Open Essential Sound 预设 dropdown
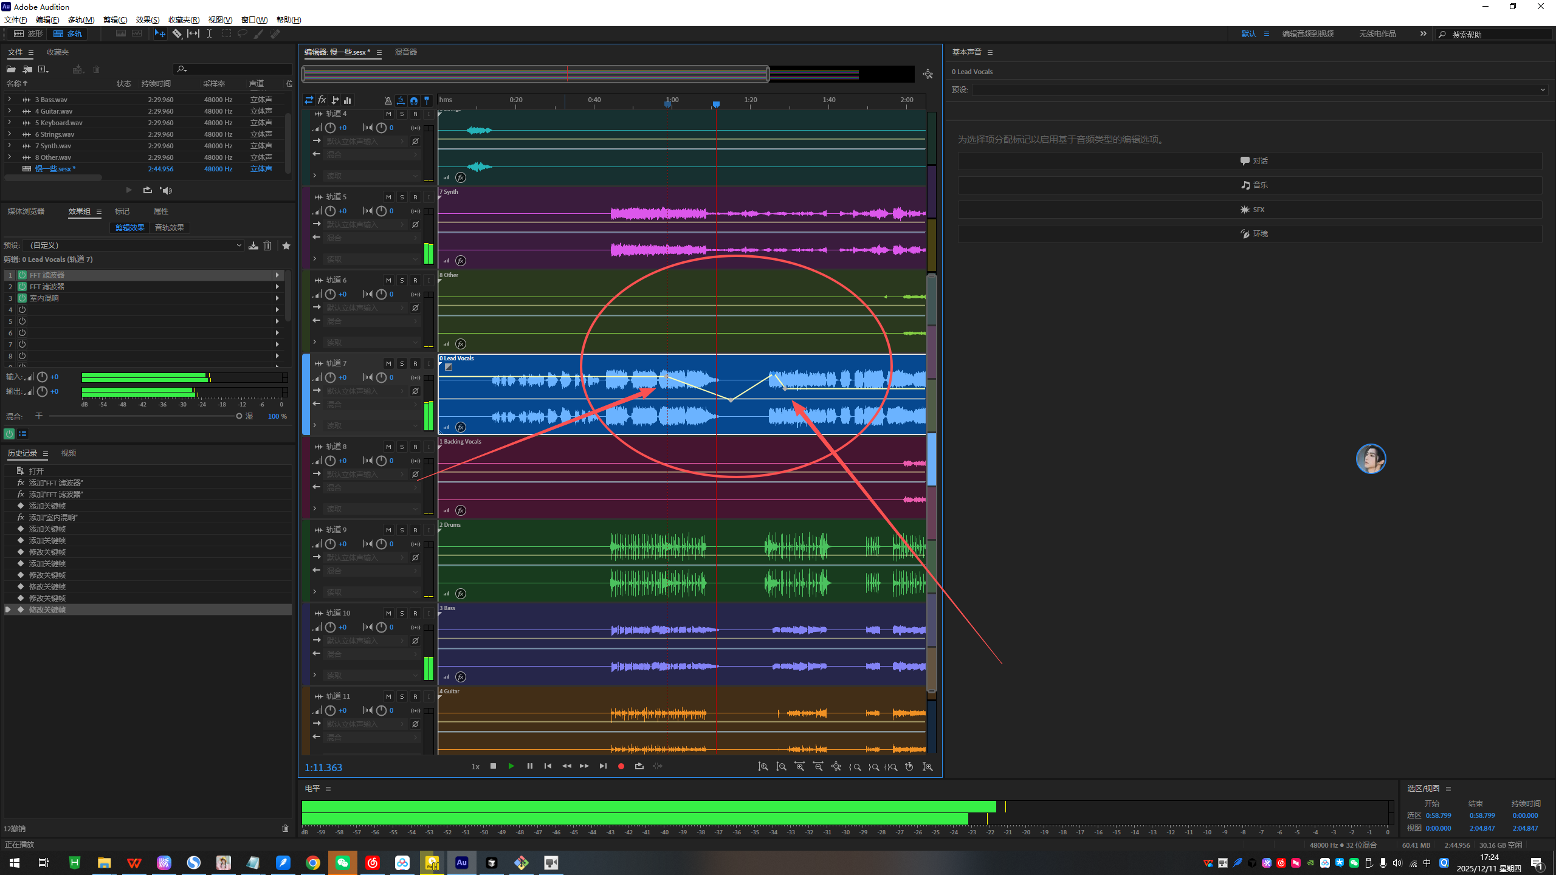 (1258, 90)
